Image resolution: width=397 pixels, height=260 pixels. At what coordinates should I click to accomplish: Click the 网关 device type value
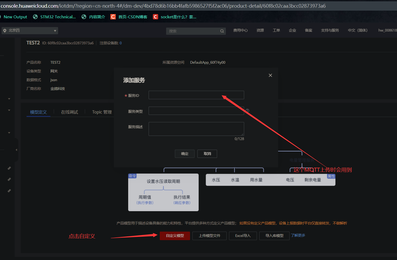54,71
